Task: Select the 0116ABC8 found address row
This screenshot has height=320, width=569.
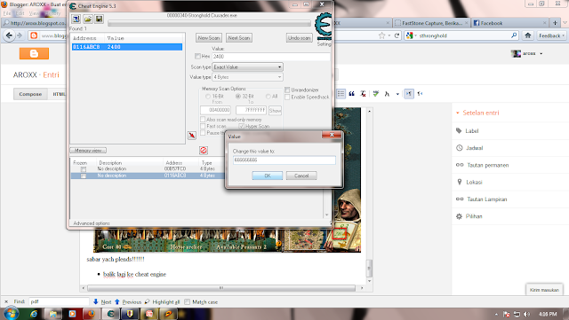Action: point(127,47)
